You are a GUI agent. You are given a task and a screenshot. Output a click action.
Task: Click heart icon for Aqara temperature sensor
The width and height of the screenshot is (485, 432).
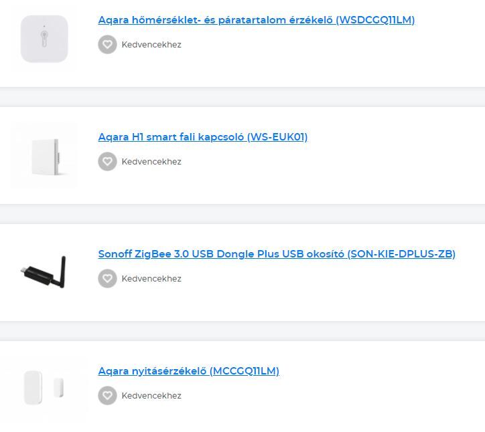pos(107,45)
